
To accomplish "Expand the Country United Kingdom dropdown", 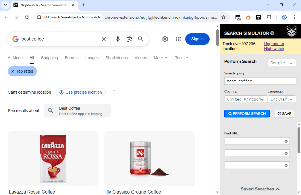I will [x=246, y=99].
